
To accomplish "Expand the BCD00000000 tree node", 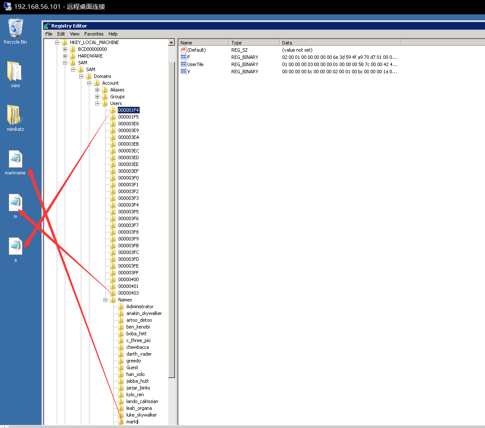I will pos(65,49).
